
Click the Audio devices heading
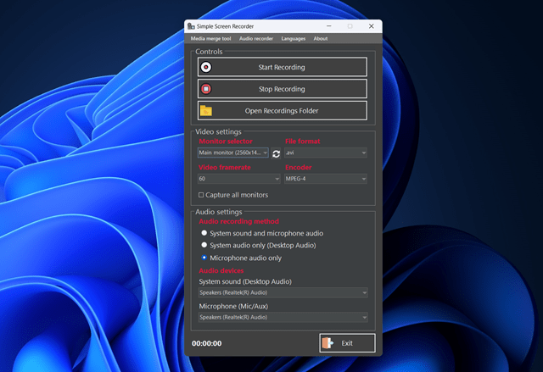coord(221,270)
